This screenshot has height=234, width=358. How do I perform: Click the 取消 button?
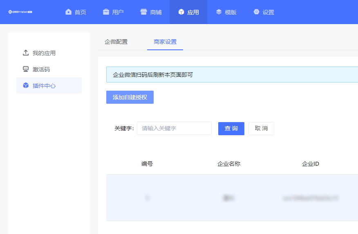pyautogui.click(x=261, y=129)
